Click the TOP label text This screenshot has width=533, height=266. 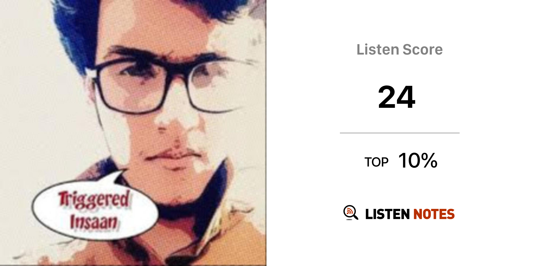point(376,162)
